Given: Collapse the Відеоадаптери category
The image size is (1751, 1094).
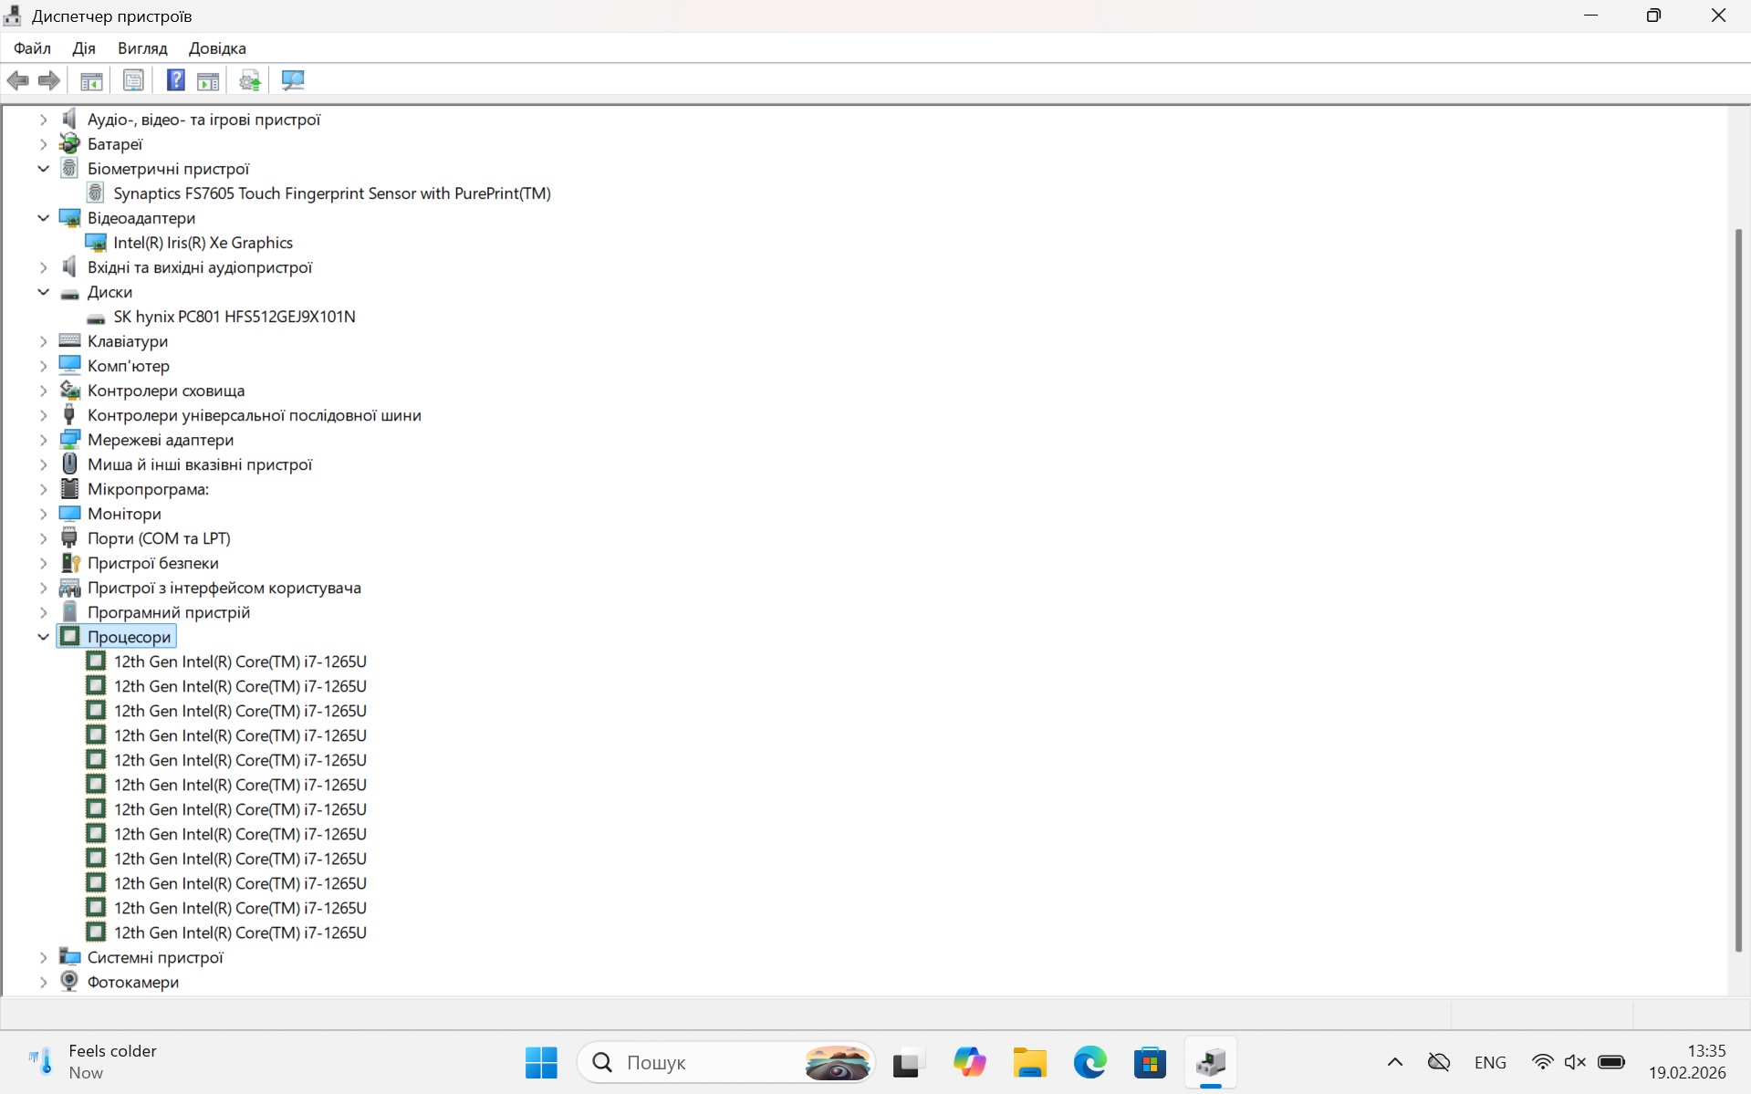Looking at the screenshot, I should 43,218.
